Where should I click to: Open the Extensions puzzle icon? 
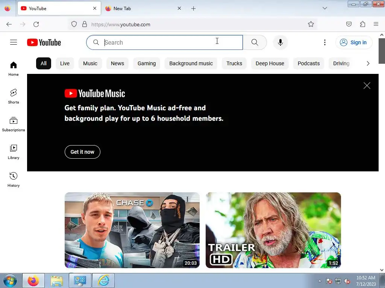pos(362,24)
